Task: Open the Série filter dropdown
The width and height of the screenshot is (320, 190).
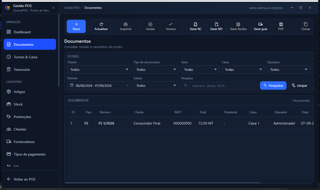Action: [200, 69]
